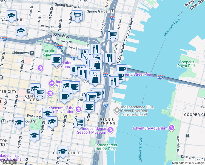Open the restaurant marker beside the Water St label
205x165 pixels.
tap(110, 58)
